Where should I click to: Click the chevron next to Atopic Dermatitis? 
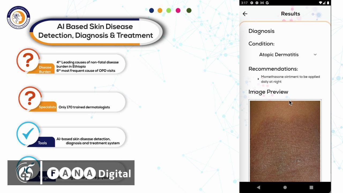pyautogui.click(x=315, y=54)
